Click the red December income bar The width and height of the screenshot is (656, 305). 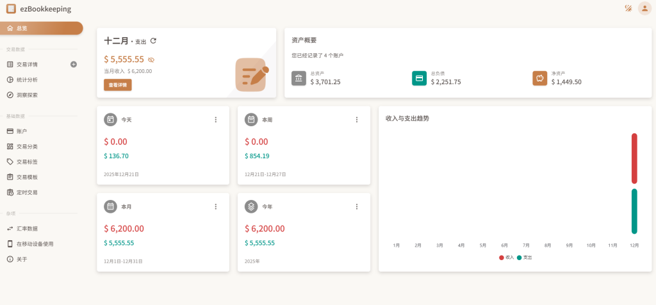[634, 158]
